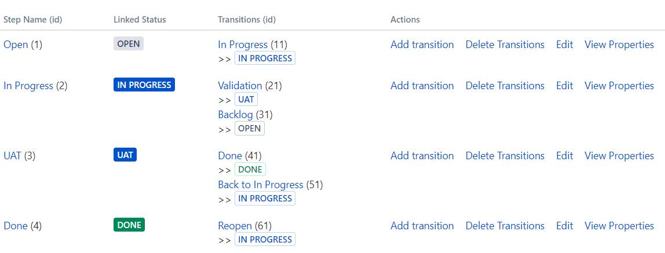
Task: Click the In Progress (2) step name
Action: coord(28,86)
